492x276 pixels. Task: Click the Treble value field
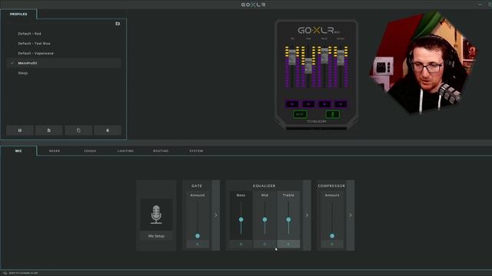[288, 244]
